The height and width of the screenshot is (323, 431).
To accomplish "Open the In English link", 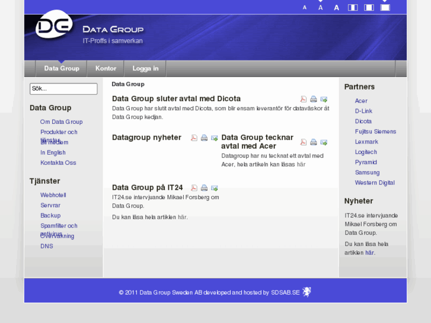I will [53, 152].
